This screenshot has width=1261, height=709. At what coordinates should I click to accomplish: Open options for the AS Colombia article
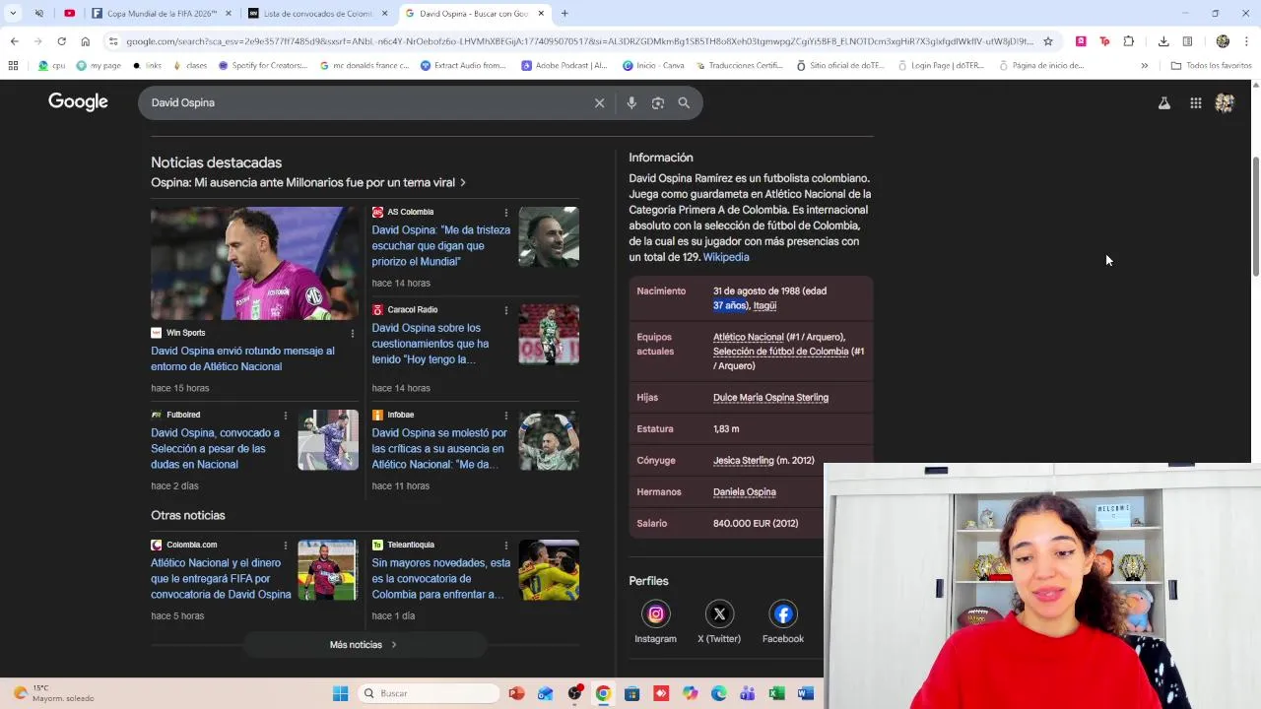[x=506, y=212]
